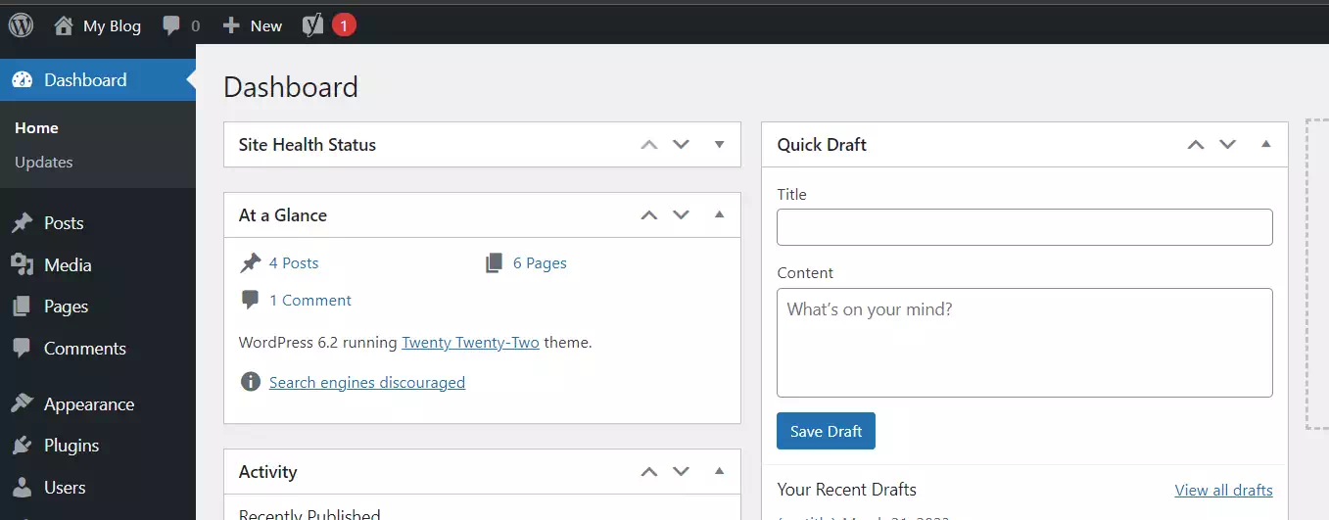
Task: Click the At a Glance heading
Action: (283, 215)
